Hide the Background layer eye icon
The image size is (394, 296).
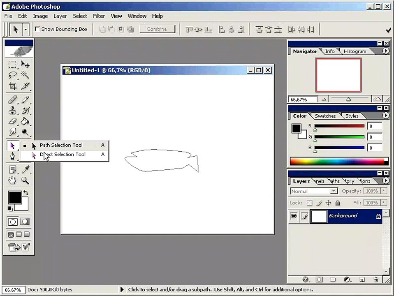(x=294, y=216)
